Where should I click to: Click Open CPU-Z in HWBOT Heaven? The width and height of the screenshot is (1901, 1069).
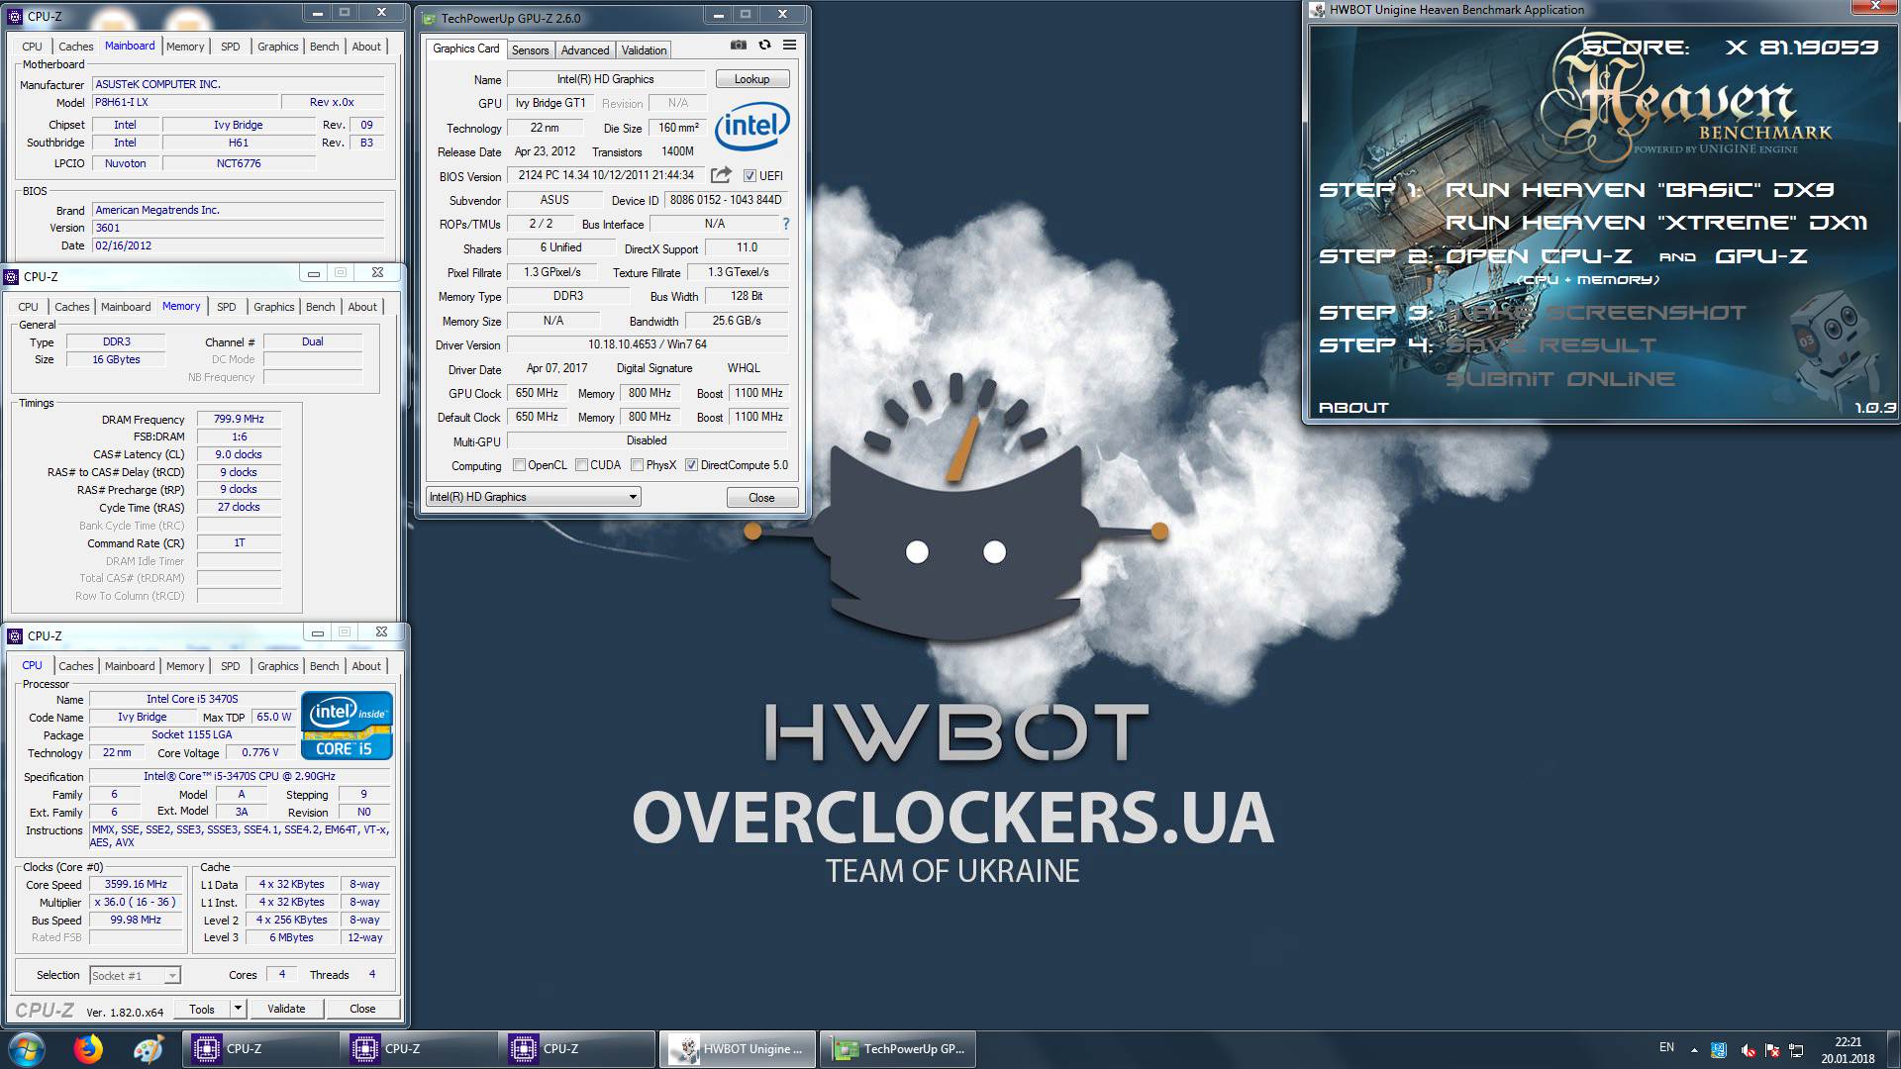1539,256
